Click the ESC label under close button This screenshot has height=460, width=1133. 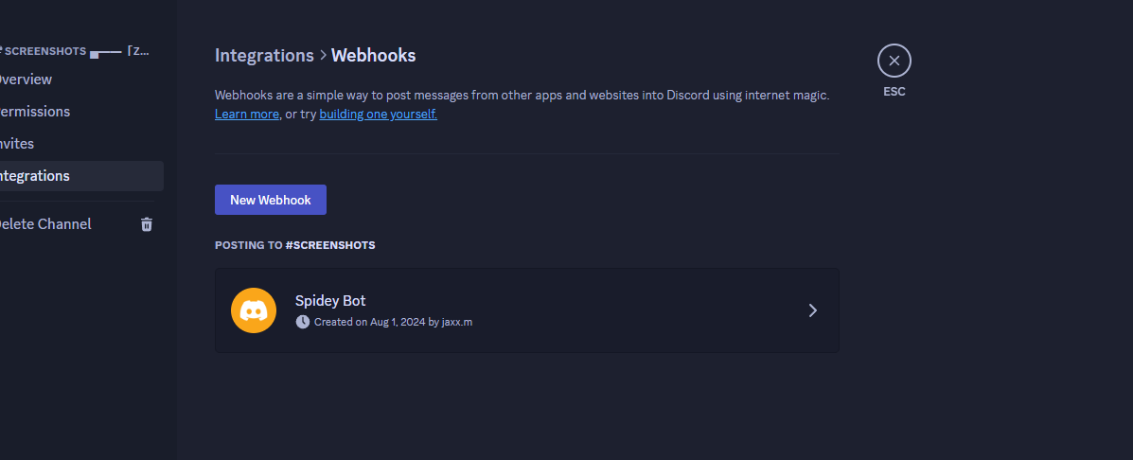point(894,92)
